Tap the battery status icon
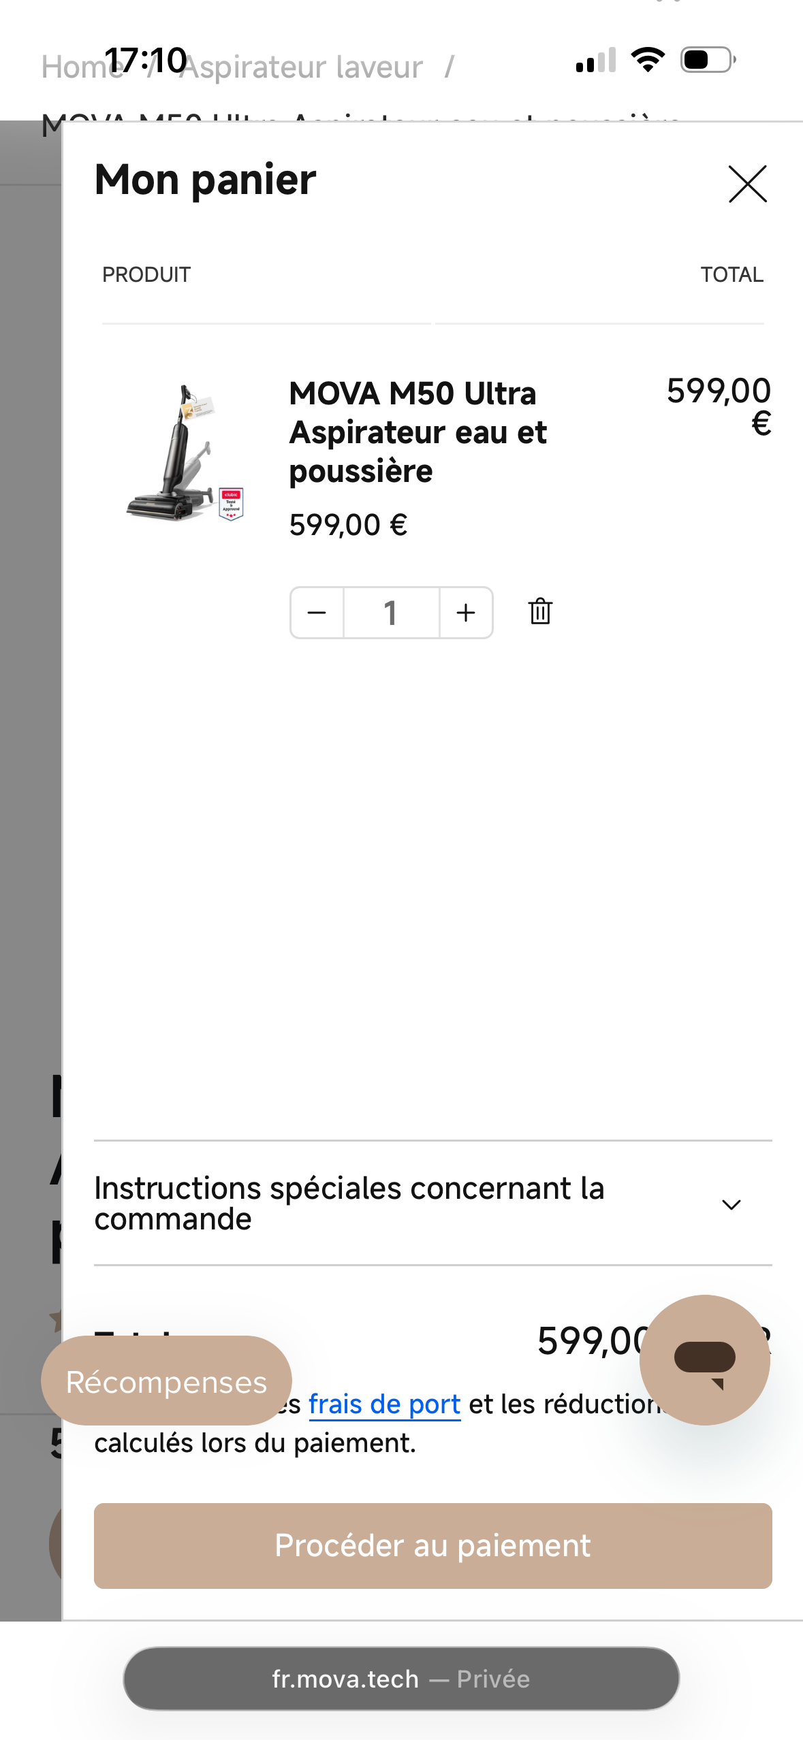The image size is (803, 1740). pyautogui.click(x=708, y=60)
